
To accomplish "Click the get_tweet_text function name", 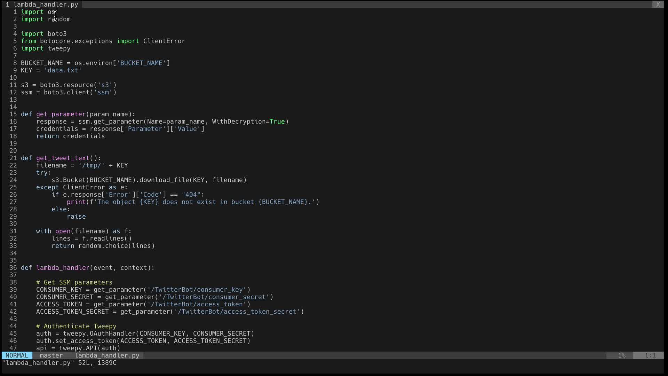I will (x=63, y=158).
